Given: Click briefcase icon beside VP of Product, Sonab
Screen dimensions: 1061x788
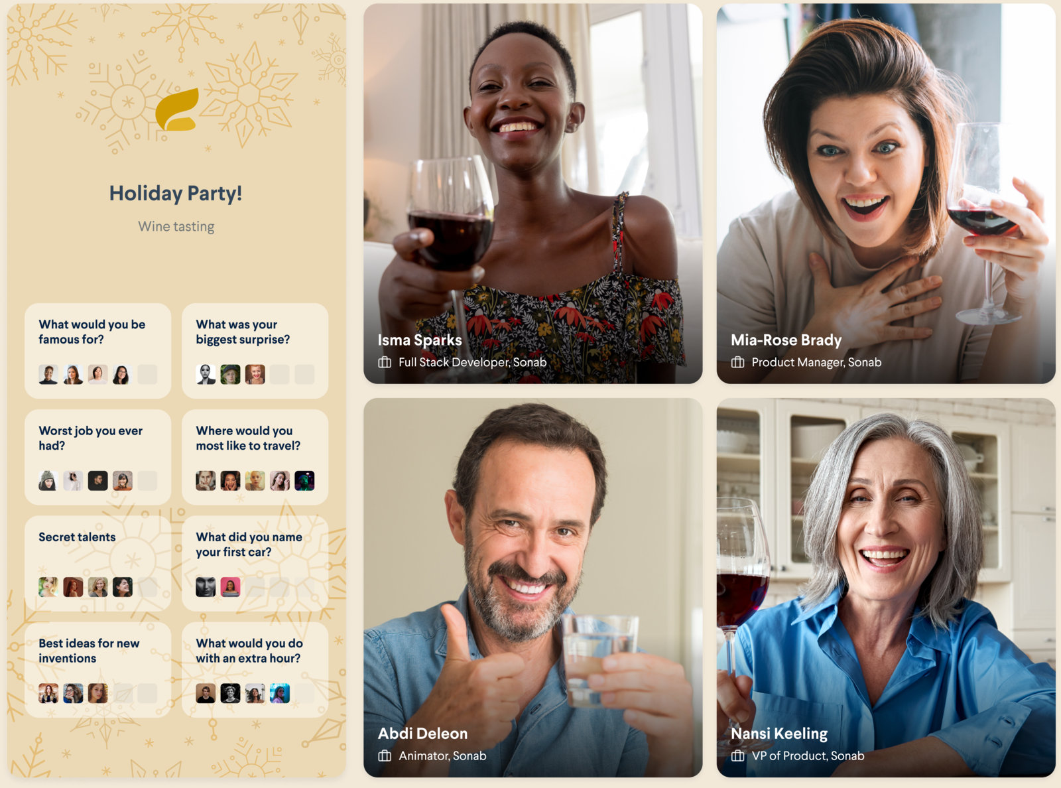Looking at the screenshot, I should point(737,755).
